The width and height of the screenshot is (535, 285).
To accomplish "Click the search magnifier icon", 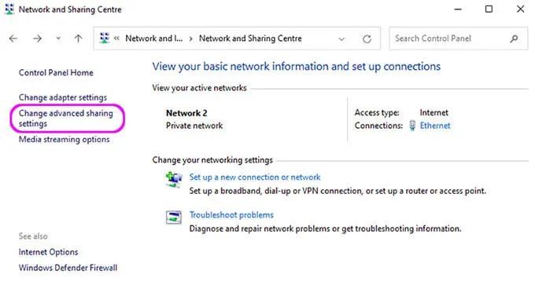I will 514,38.
